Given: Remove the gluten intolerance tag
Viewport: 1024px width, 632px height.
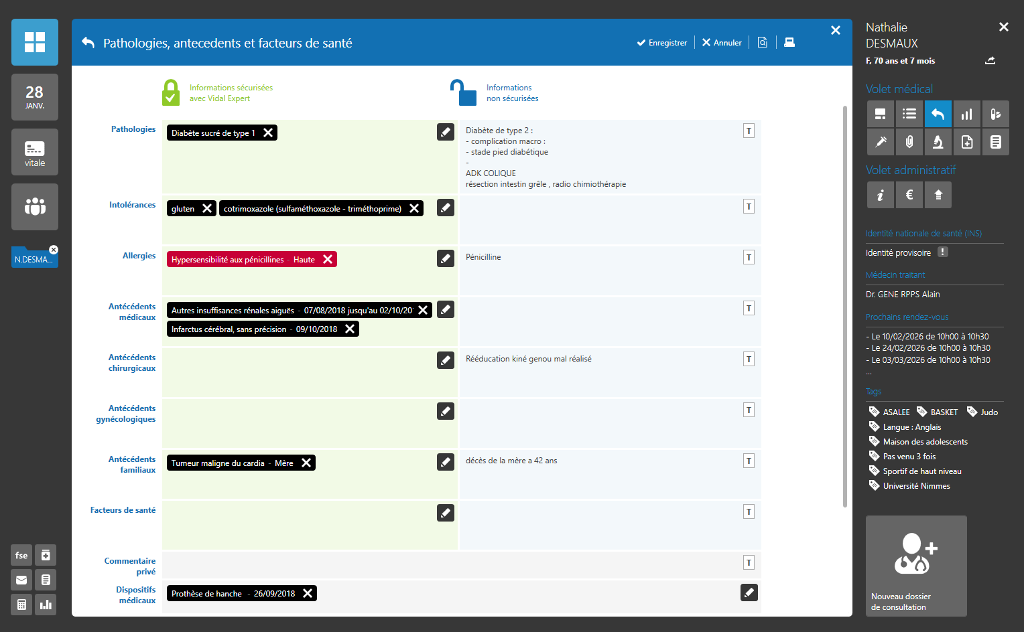Looking at the screenshot, I should (207, 209).
